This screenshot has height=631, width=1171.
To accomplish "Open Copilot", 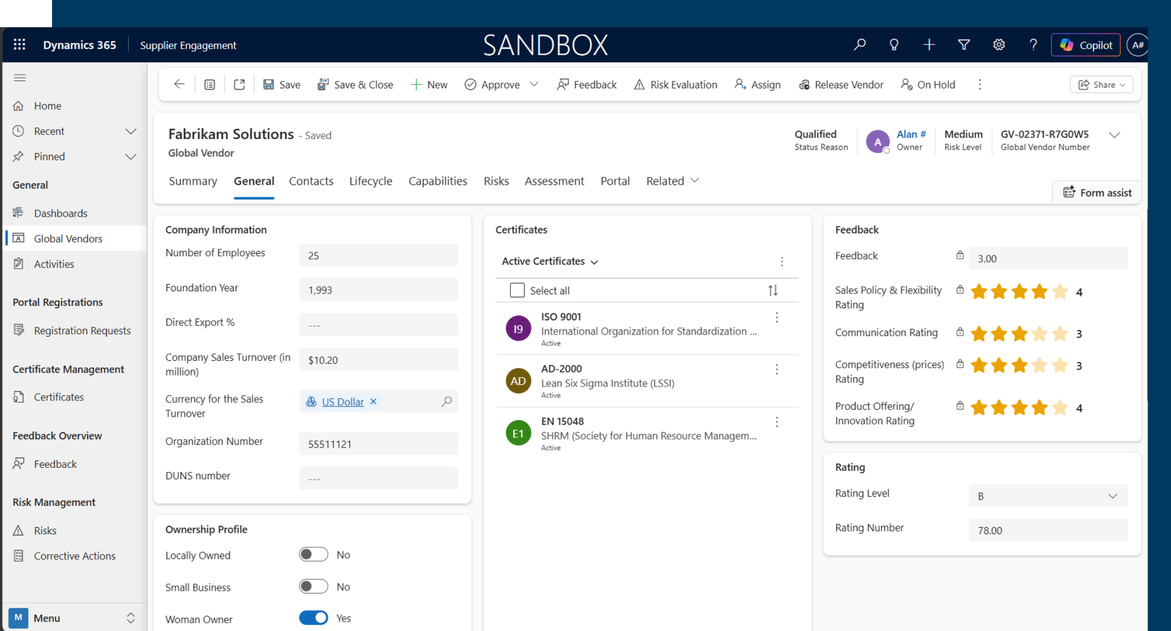I will coord(1085,45).
